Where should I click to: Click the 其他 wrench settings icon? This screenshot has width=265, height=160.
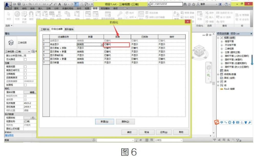(120, 15)
